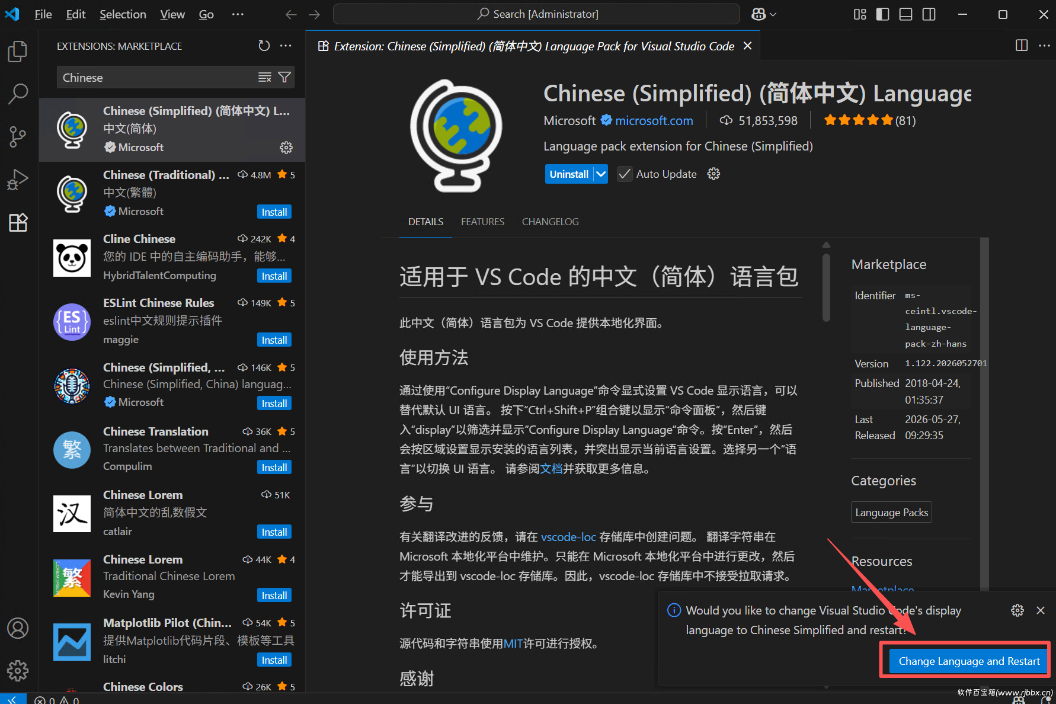
Task: Open the Edit menu
Action: [x=76, y=14]
